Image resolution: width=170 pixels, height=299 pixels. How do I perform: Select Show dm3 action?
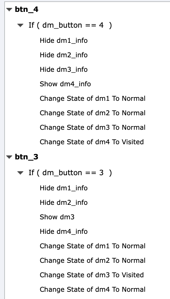point(57,217)
